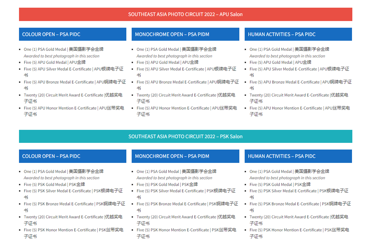The width and height of the screenshot is (371, 247).
Task: Highlight APU Silver Medal E-Certificate in Monochrome Open column
Action: [x=186, y=72]
